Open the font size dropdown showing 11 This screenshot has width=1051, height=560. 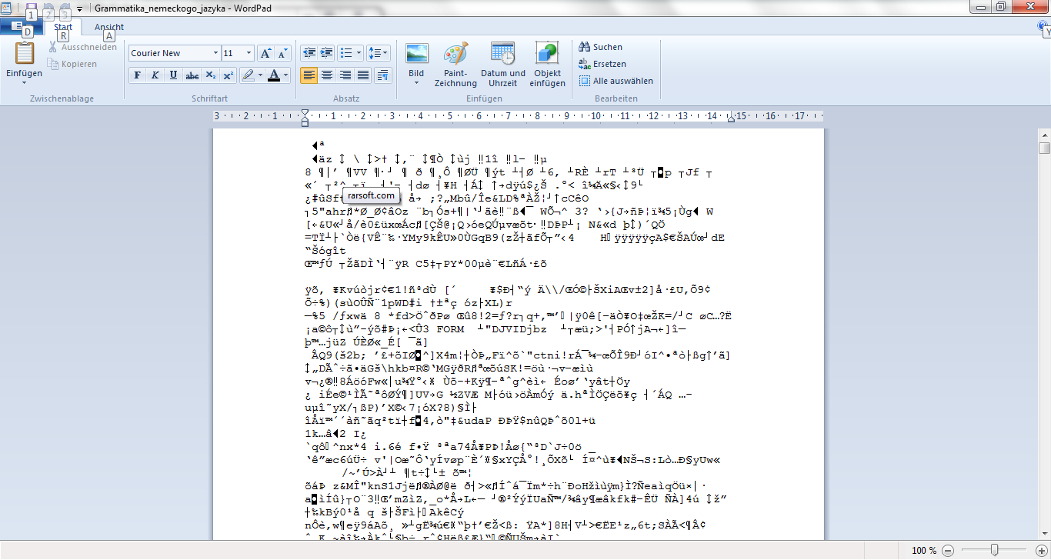coord(248,53)
